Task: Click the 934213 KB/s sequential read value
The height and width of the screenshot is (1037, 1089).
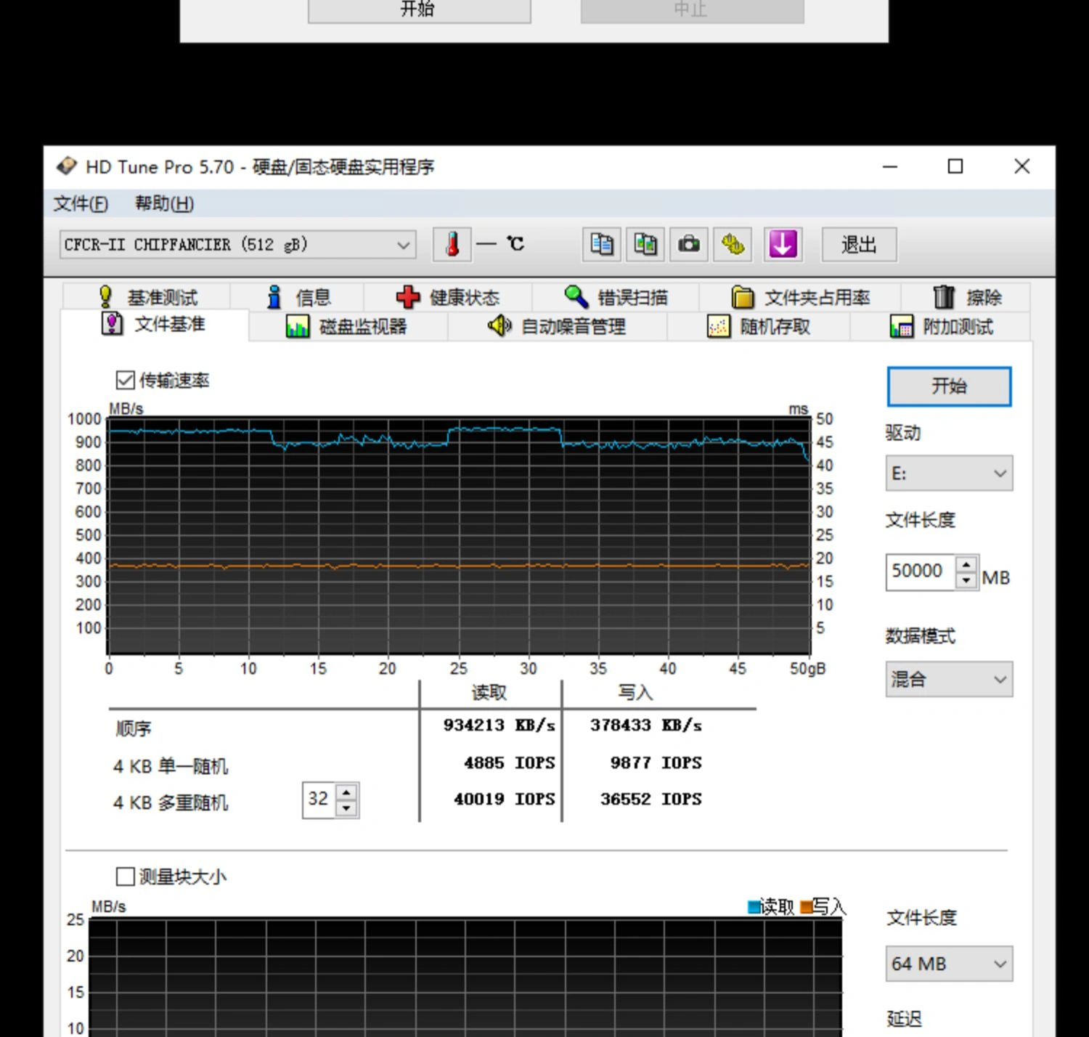Action: point(499,725)
